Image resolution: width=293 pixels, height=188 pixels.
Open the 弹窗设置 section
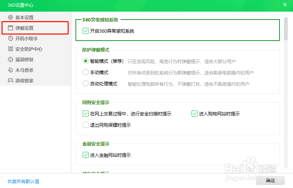coord(36,28)
